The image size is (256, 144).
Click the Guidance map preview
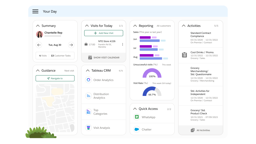click(55, 108)
